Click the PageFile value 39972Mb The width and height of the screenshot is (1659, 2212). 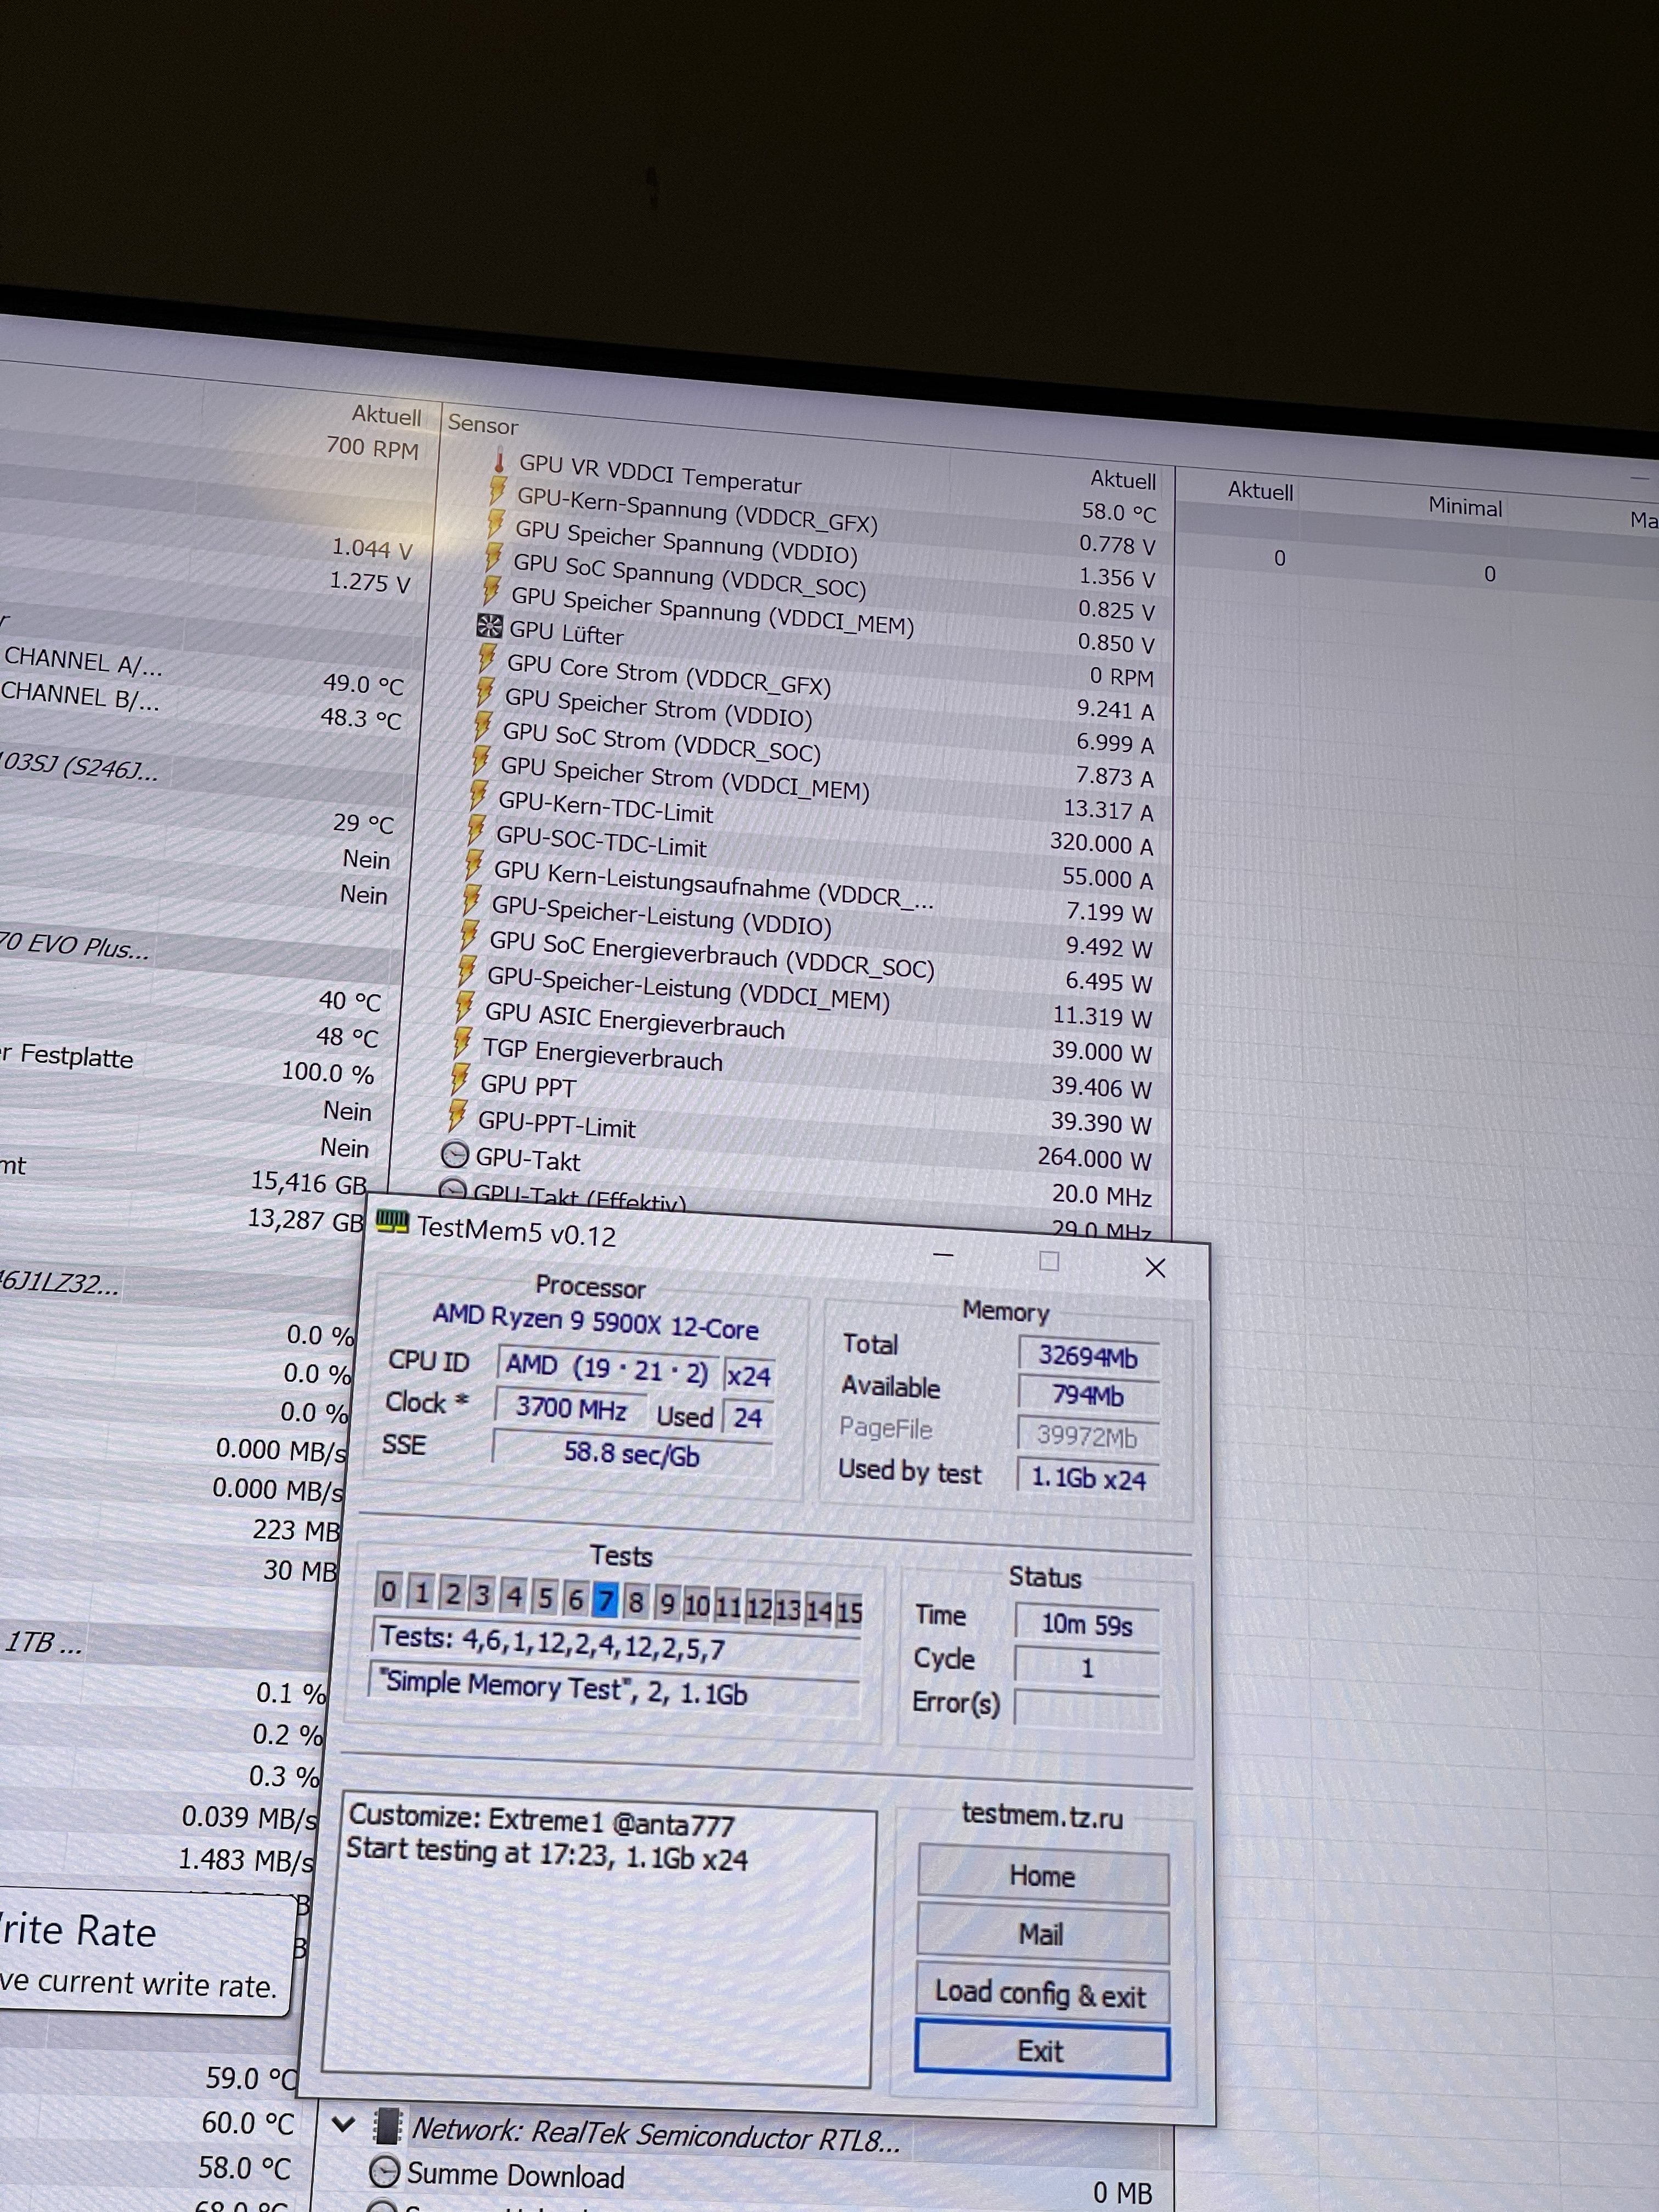coord(1087,1437)
